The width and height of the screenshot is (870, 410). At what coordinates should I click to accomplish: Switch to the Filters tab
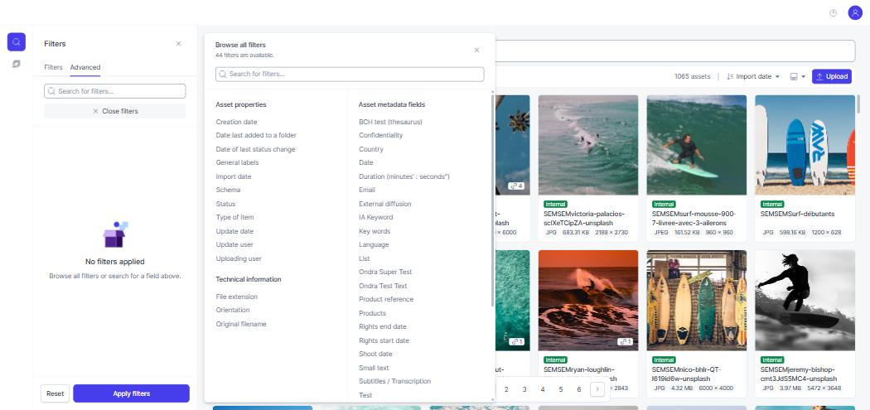click(53, 67)
